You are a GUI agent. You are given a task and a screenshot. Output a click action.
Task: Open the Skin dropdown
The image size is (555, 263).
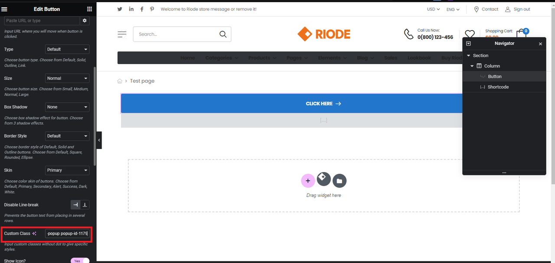(67, 170)
